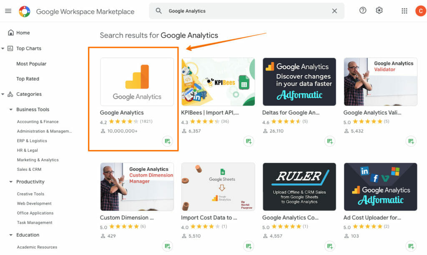Click install icon on Google Analytics Validator card
Image resolution: width=427 pixels, height=255 pixels.
(411, 141)
